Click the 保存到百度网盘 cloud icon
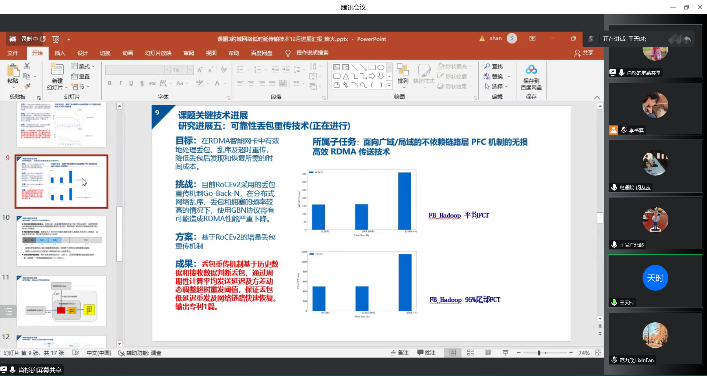707x376 pixels. pyautogui.click(x=531, y=70)
